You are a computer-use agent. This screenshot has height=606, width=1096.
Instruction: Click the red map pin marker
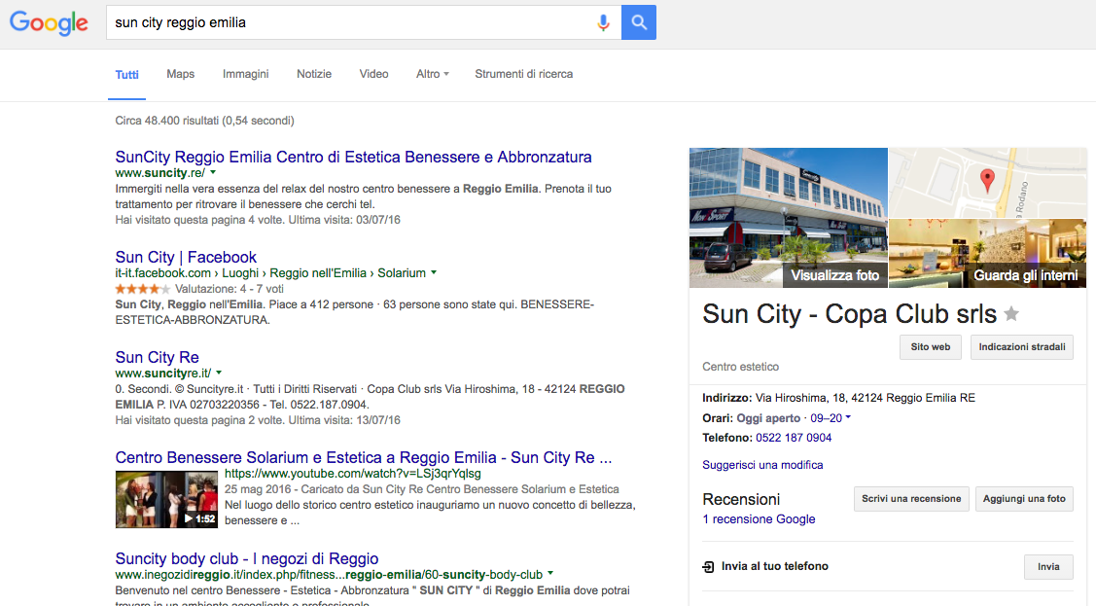point(987,180)
